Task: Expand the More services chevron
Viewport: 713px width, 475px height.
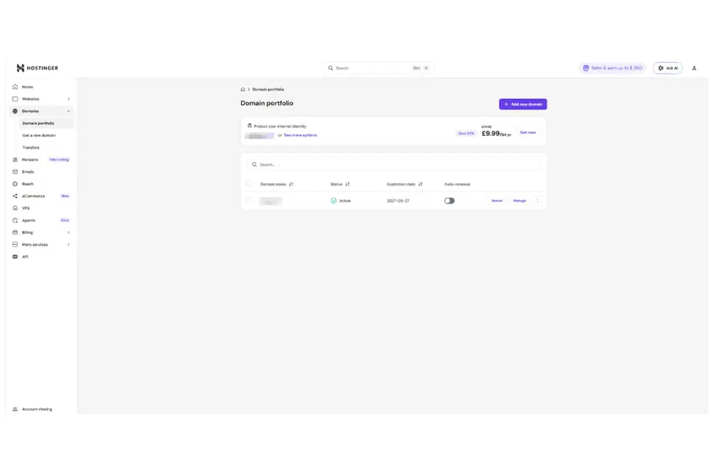Action: pos(68,244)
